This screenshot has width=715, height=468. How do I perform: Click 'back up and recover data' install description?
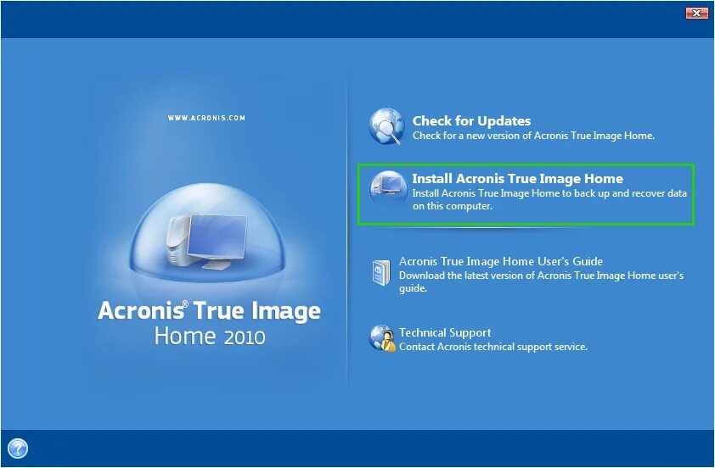549,199
